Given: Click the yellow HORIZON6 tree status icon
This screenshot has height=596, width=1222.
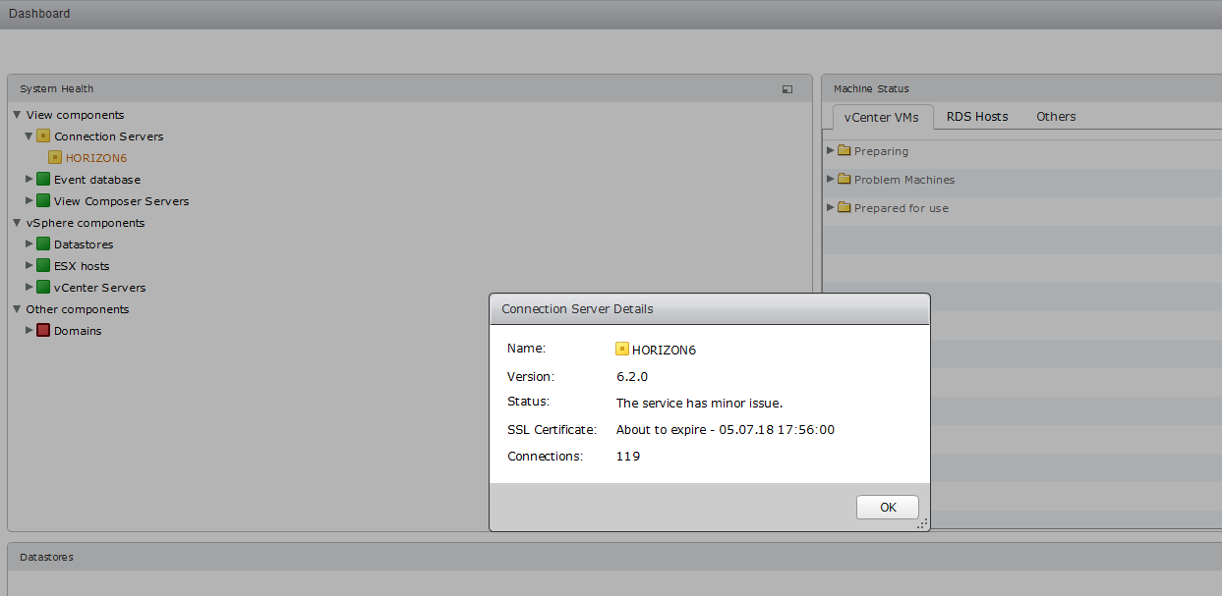Looking at the screenshot, I should click(55, 157).
